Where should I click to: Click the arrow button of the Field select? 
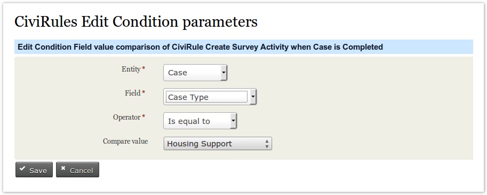(253, 97)
